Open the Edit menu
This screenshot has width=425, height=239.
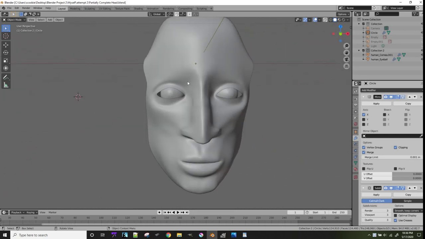(x=17, y=8)
